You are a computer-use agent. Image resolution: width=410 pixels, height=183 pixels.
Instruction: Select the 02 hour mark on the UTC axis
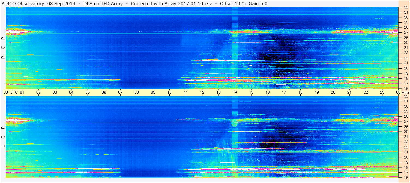coord(38,92)
